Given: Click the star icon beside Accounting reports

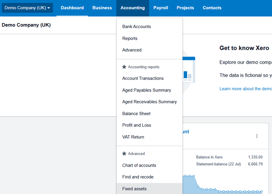Looking at the screenshot, I should (x=124, y=67).
